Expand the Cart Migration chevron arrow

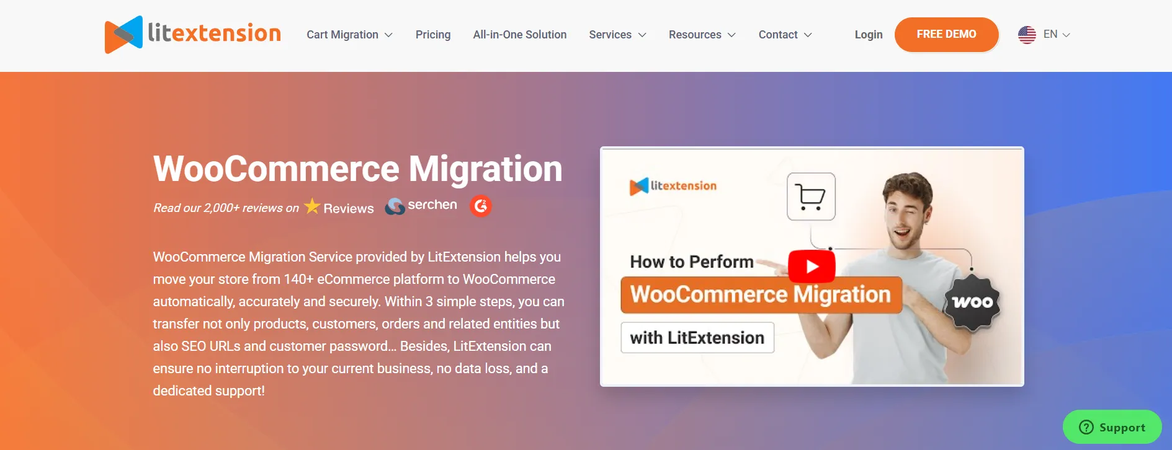click(388, 35)
